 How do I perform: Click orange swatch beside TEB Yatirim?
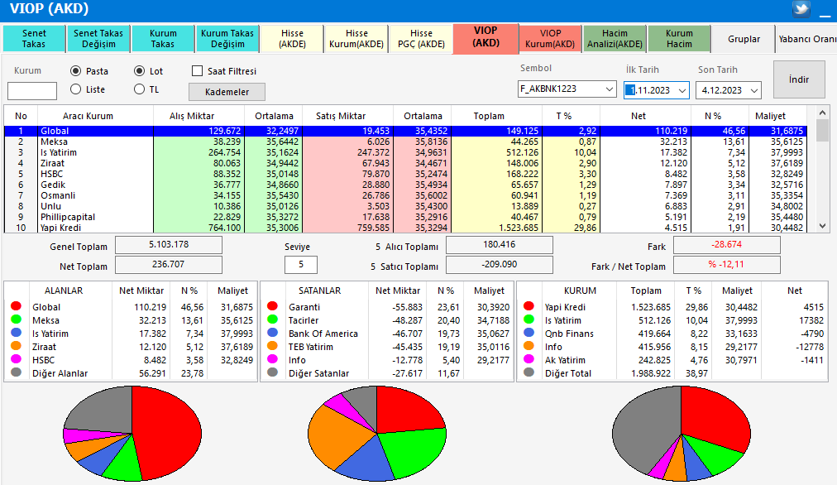point(272,346)
